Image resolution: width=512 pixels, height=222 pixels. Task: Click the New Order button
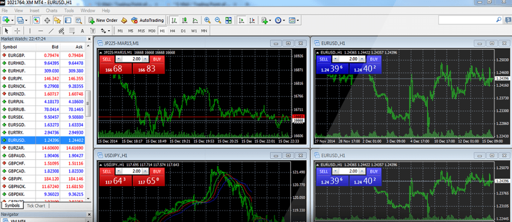point(103,20)
